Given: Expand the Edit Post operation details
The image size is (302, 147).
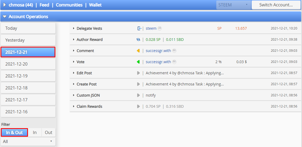Looking at the screenshot, I should [x=74, y=73].
